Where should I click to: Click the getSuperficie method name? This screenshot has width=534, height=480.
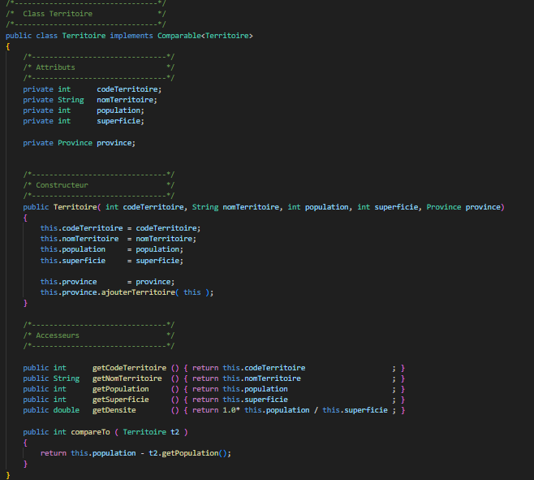[x=120, y=400]
